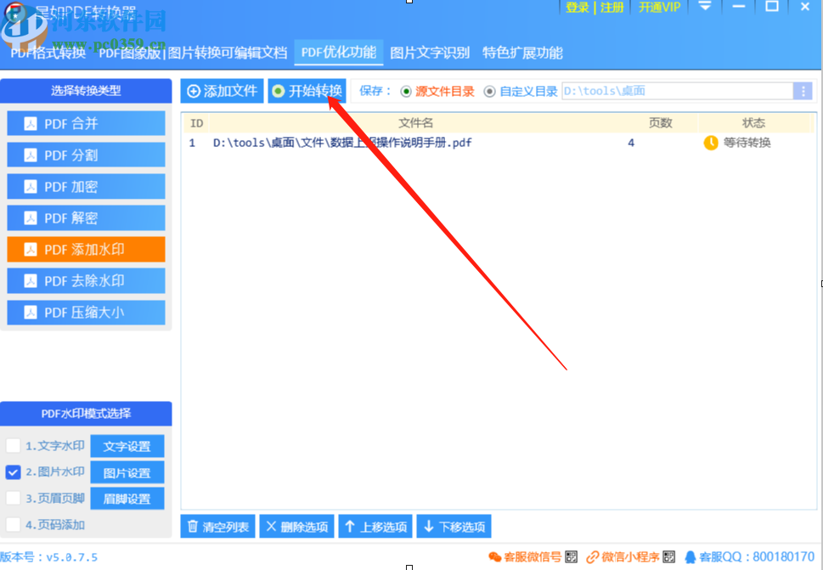Disable the 2.图片水印 checkbox

(13, 471)
